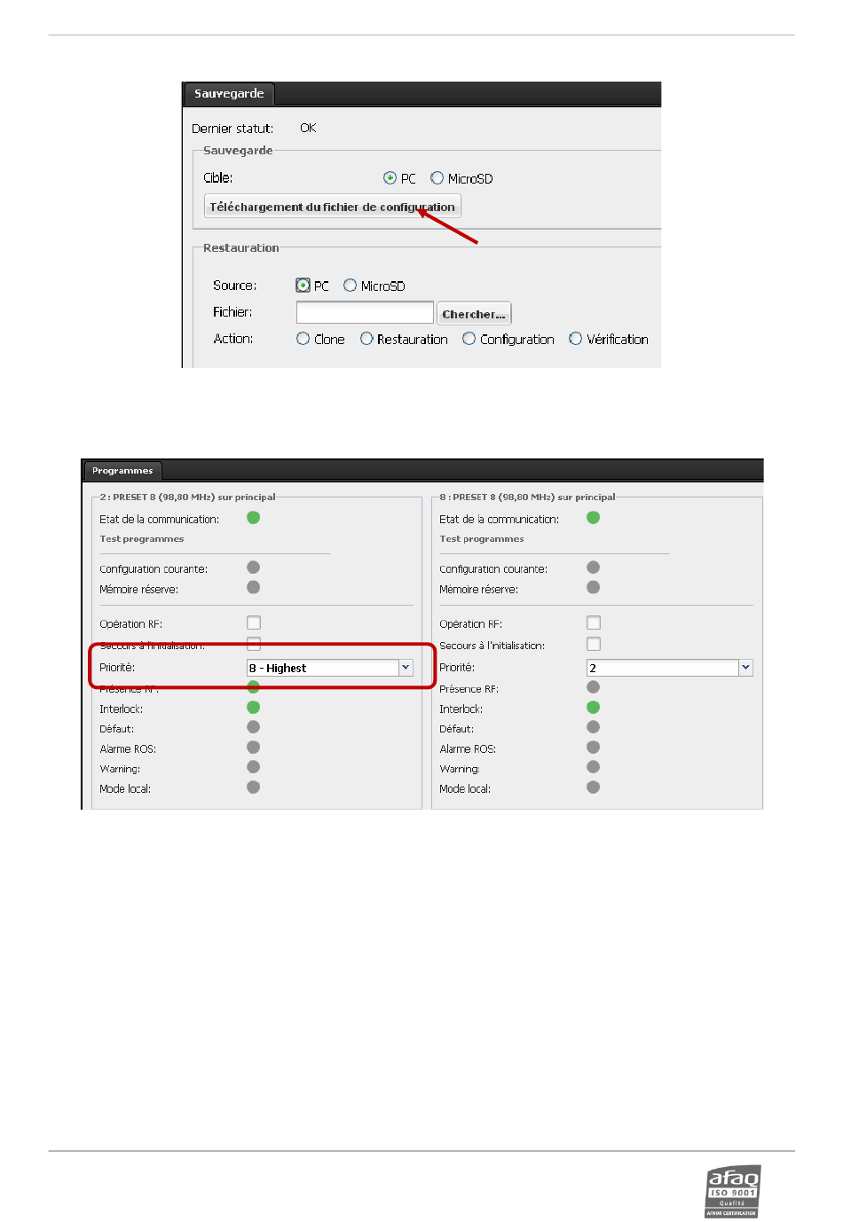Choose the Configuration action option
The height and width of the screenshot is (1222, 843).
(469, 339)
